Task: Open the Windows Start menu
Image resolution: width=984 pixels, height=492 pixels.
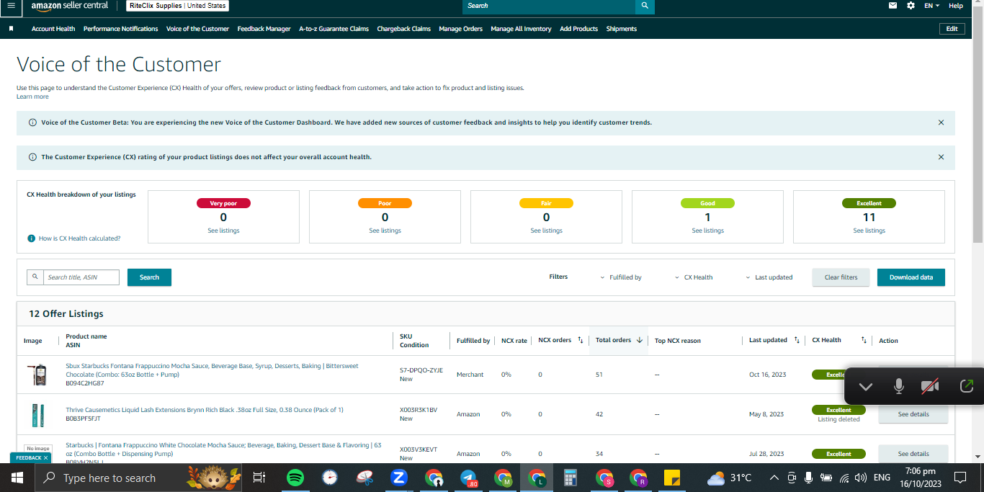Action: point(17,478)
